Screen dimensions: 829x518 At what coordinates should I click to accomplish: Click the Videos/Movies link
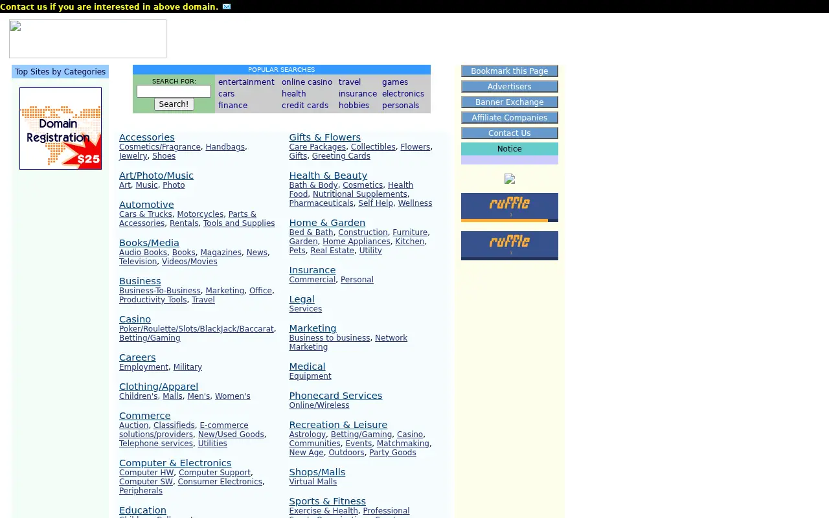(x=189, y=262)
